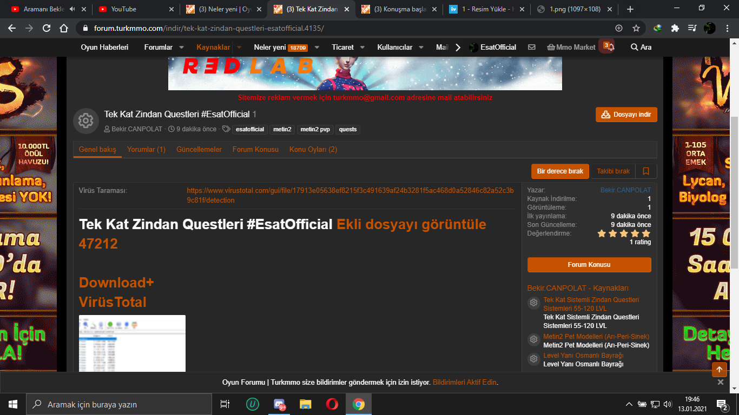Switch to the 1.png browser tab
This screenshot has height=415, width=739.
575,9
